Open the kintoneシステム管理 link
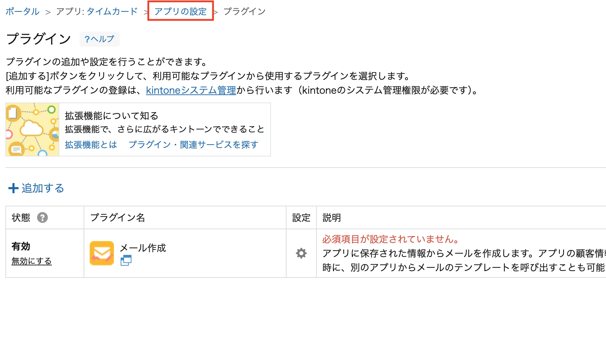The height and width of the screenshot is (352, 606). point(191,90)
